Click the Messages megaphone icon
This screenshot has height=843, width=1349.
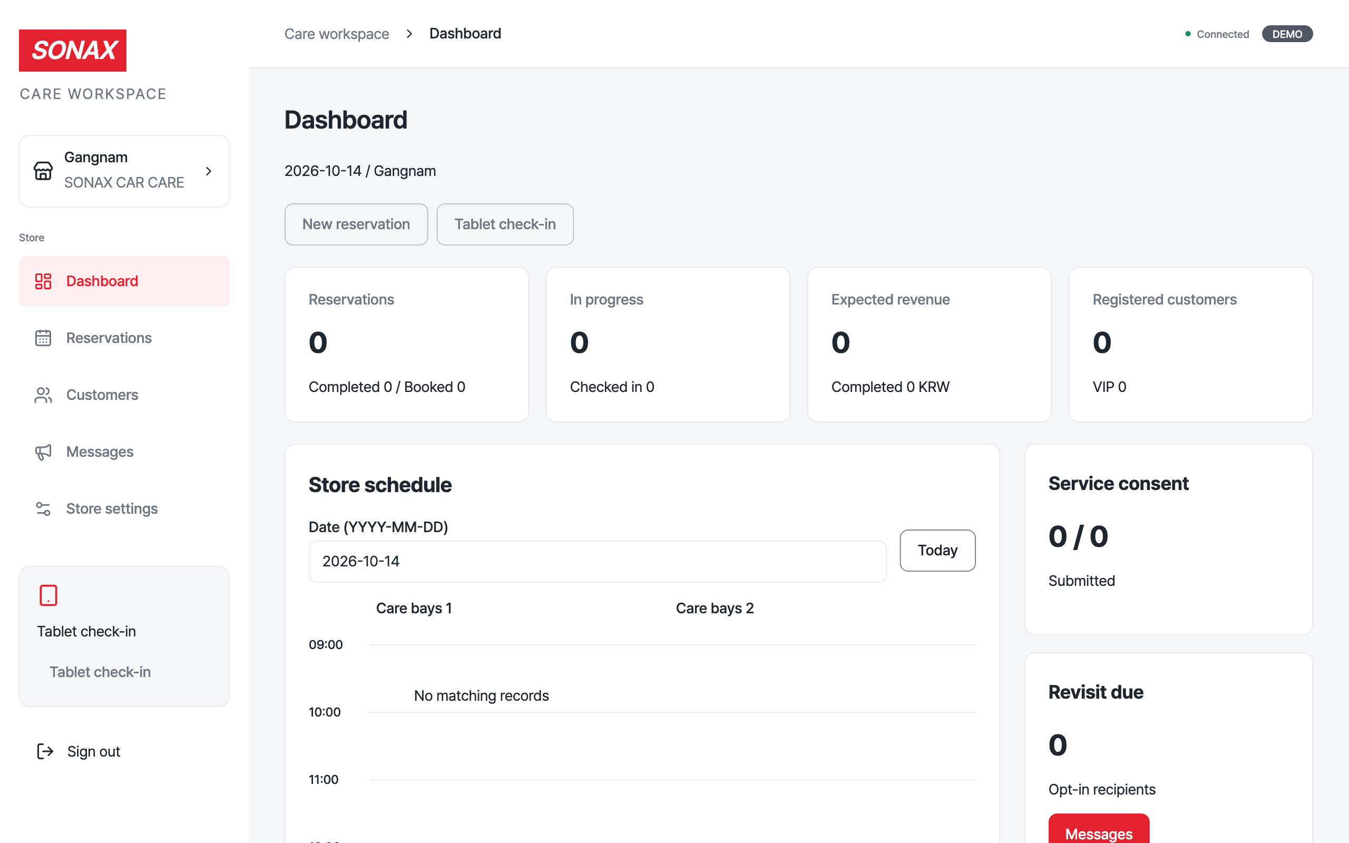pyautogui.click(x=43, y=452)
